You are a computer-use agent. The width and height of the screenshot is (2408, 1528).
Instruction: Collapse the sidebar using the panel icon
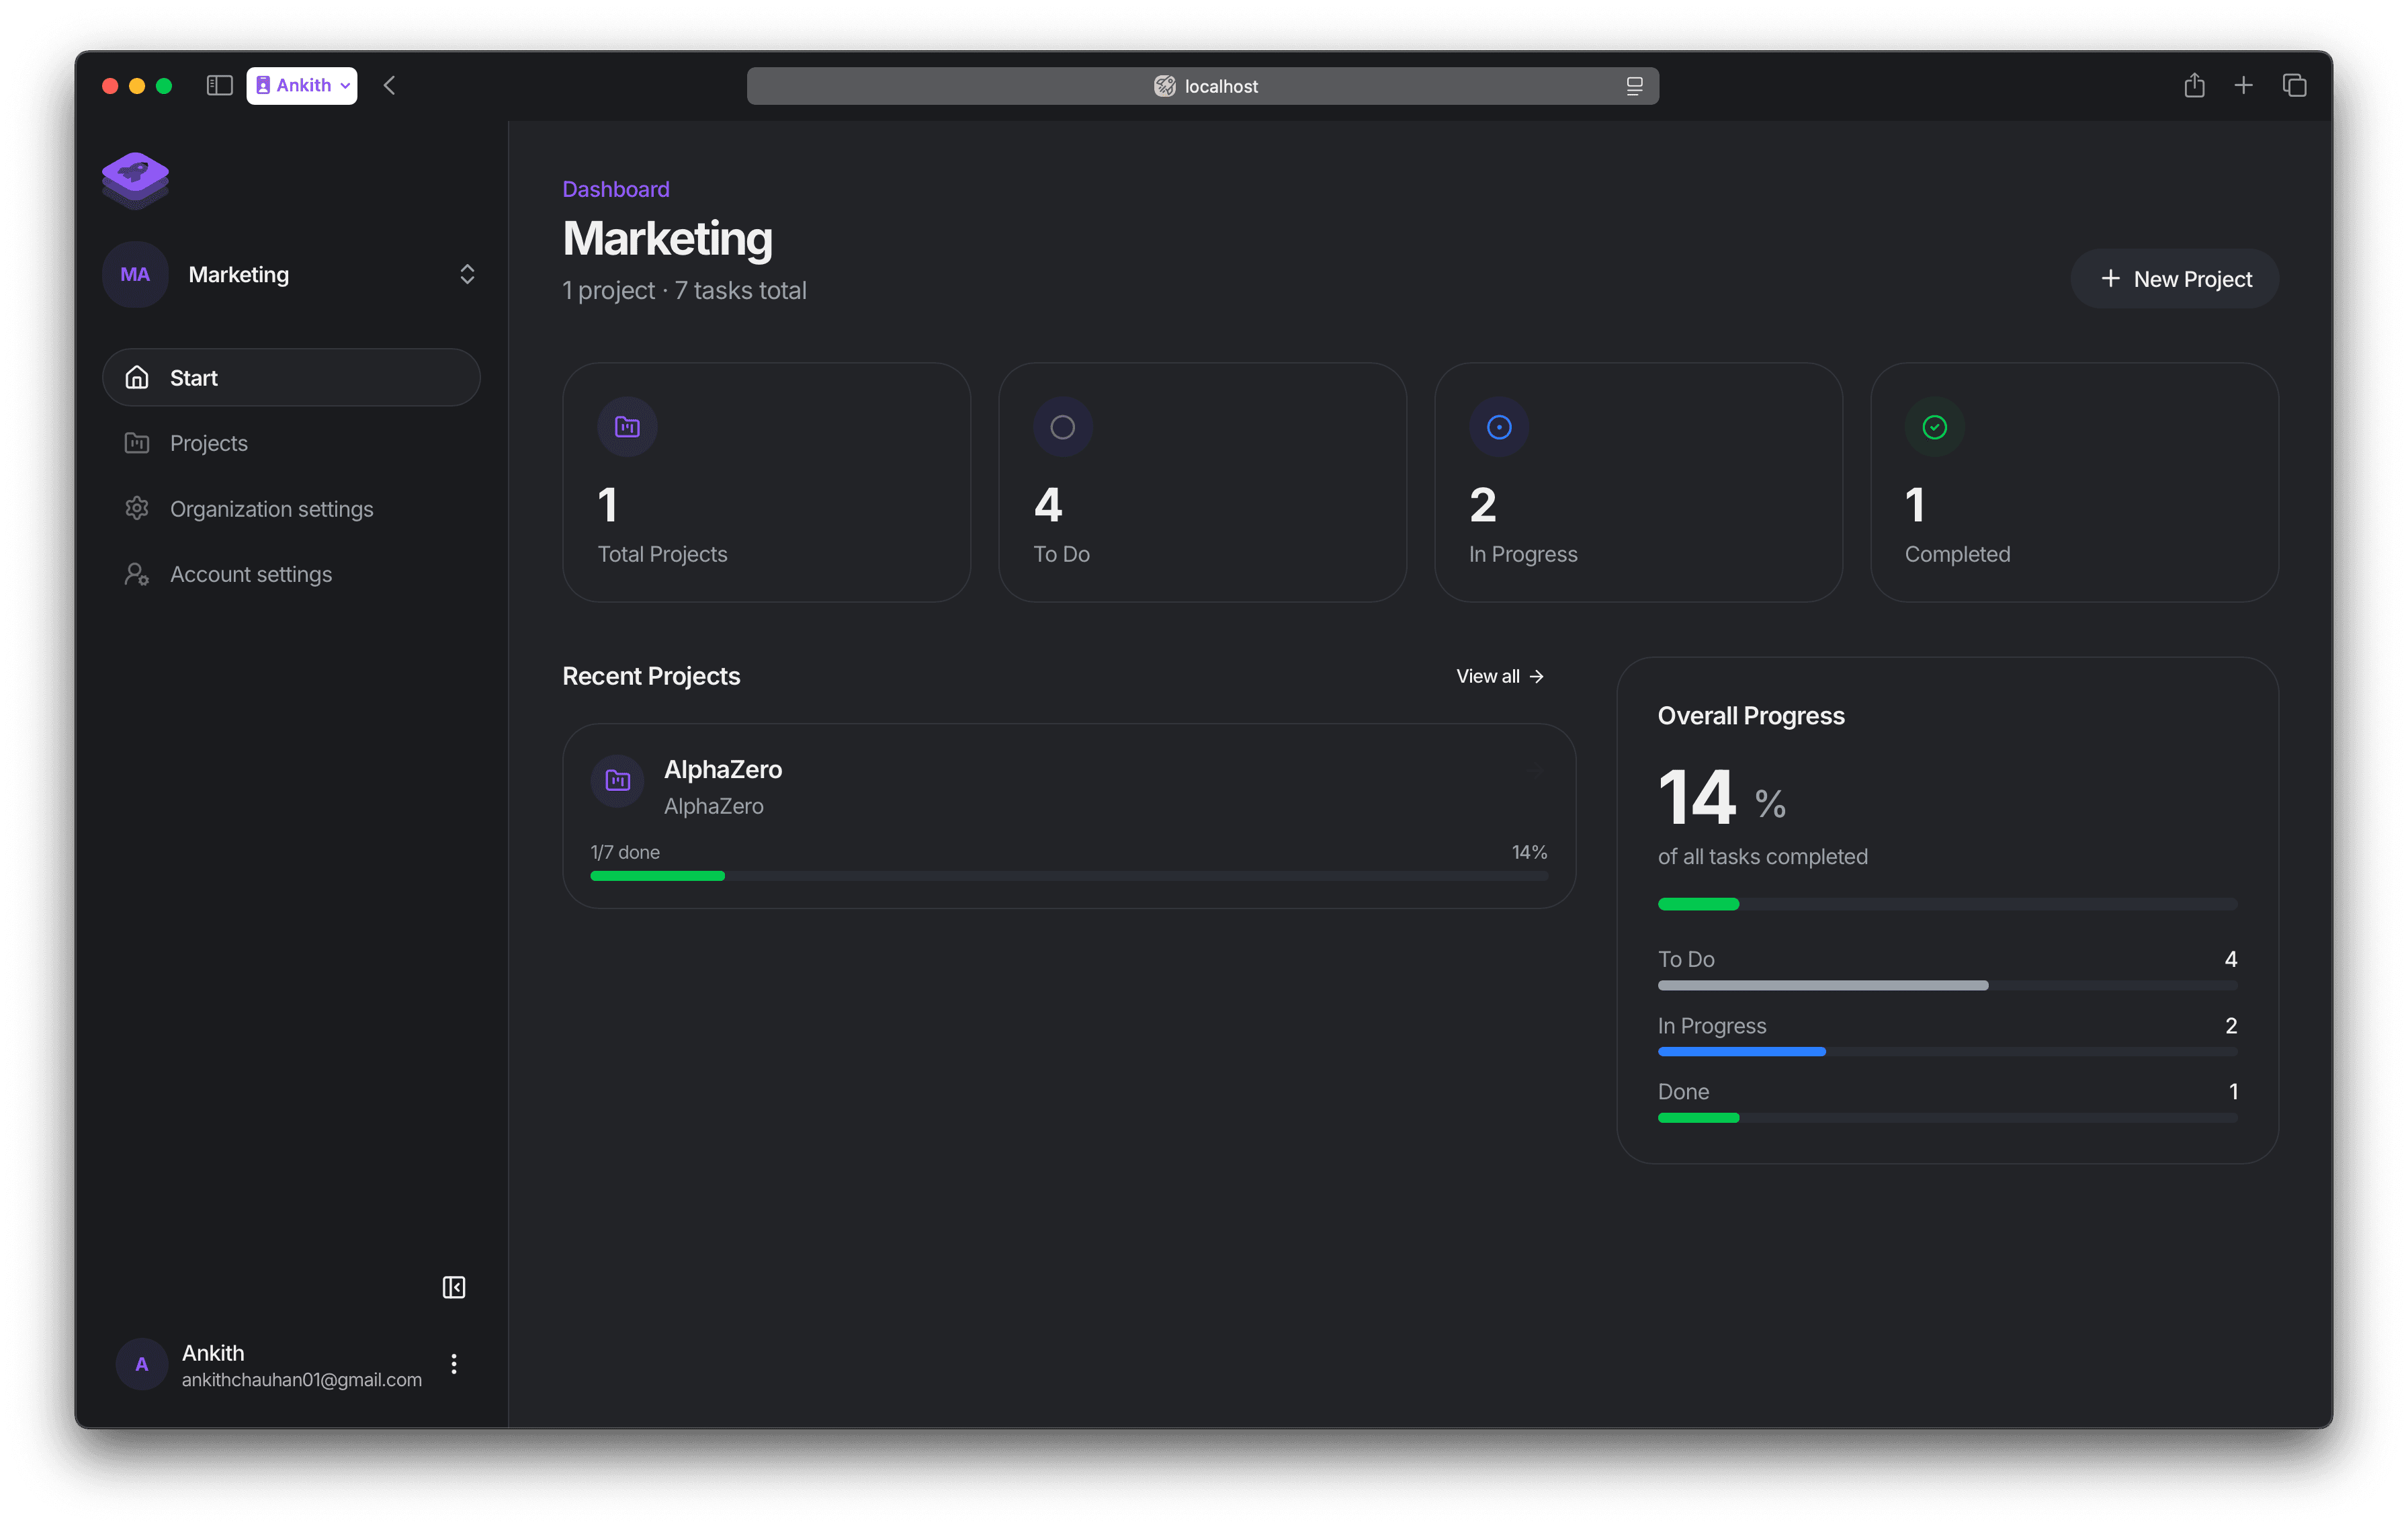(453, 1287)
